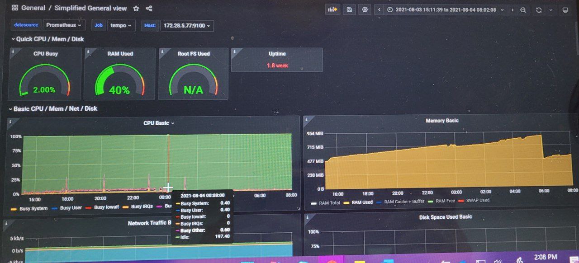Open dashboard settings via the gear icon
This screenshot has height=263, width=579.
coord(365,9)
